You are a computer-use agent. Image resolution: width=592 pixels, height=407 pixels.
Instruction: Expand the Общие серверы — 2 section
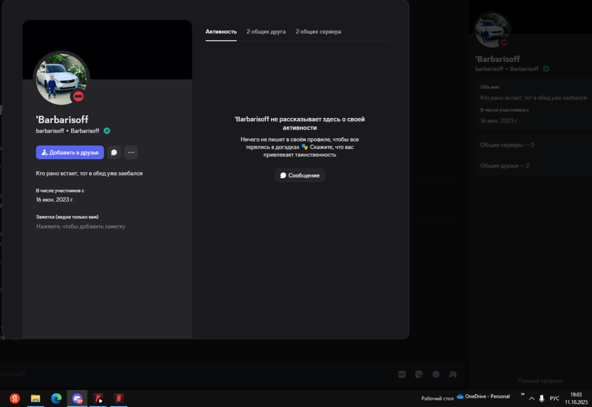point(507,145)
